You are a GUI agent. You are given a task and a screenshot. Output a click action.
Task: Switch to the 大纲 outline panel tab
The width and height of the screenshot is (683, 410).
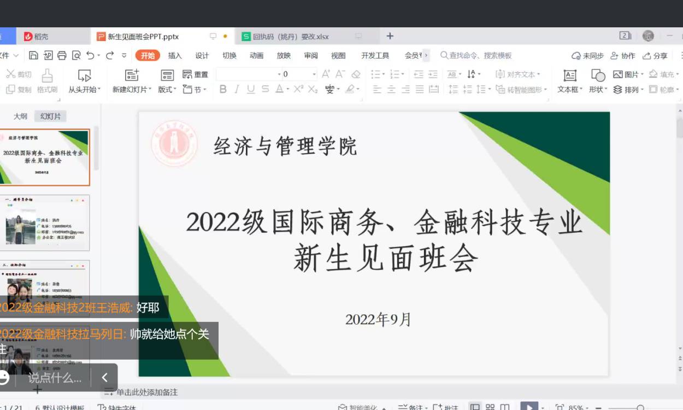click(x=20, y=116)
